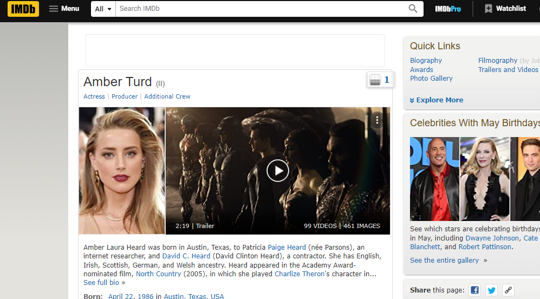Jump to Actress credits
Viewport: 540px width, 299px height.
pos(94,96)
